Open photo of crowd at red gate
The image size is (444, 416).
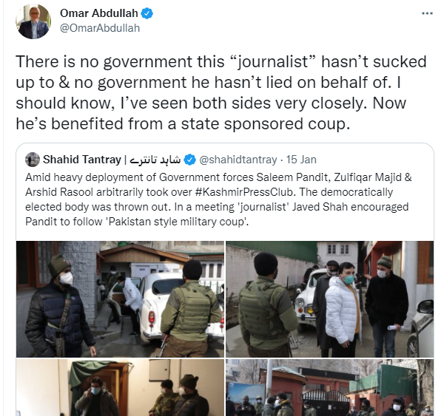[329, 387]
